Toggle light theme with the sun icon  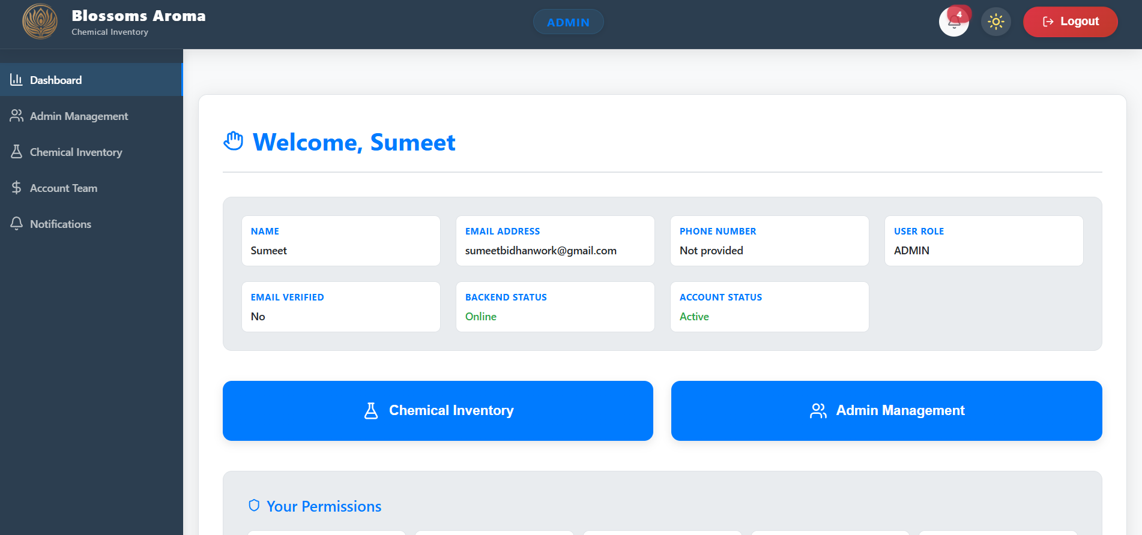[996, 22]
